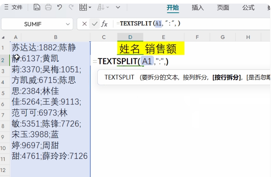Click text line 苏达达:1882;陈静
The image size is (272, 177).
pyautogui.click(x=44, y=48)
